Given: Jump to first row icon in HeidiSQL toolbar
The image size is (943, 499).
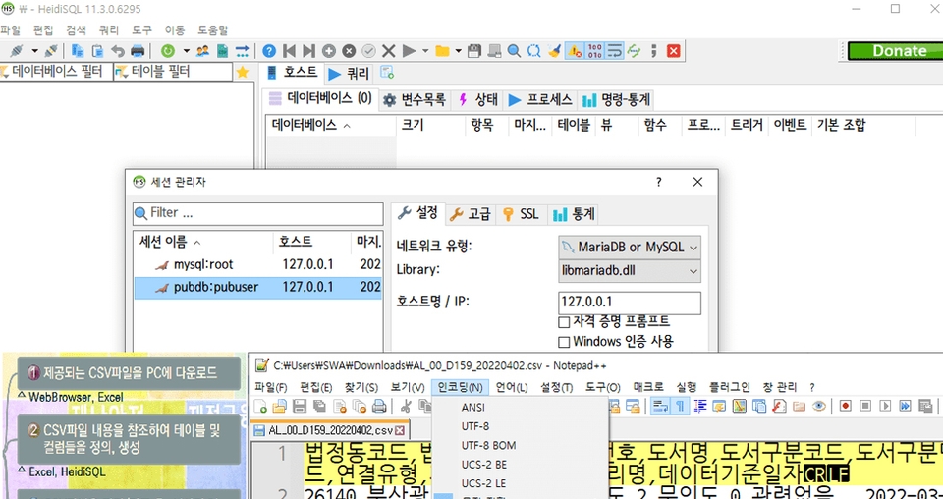Looking at the screenshot, I should point(289,51).
